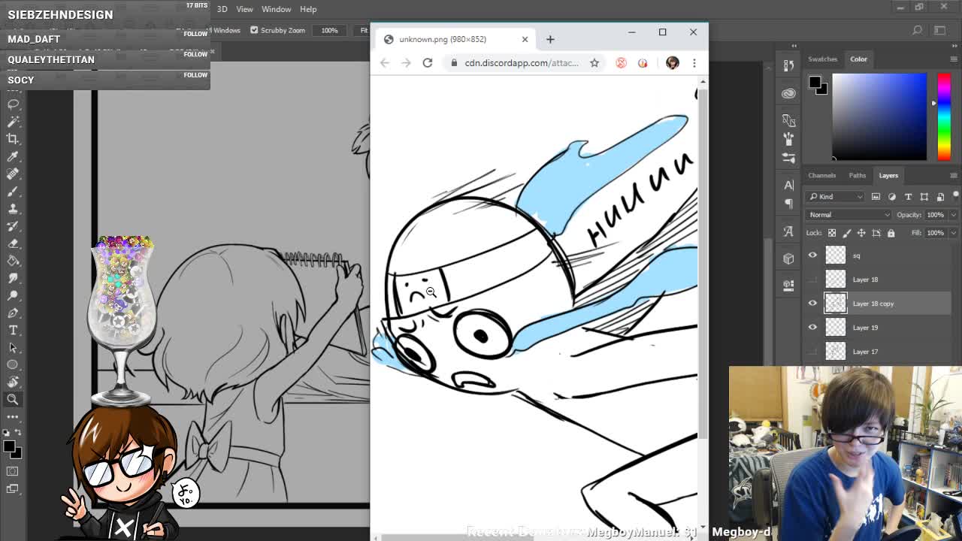Open the Layers panel options menu
This screenshot has height=541, width=962.
953,175
